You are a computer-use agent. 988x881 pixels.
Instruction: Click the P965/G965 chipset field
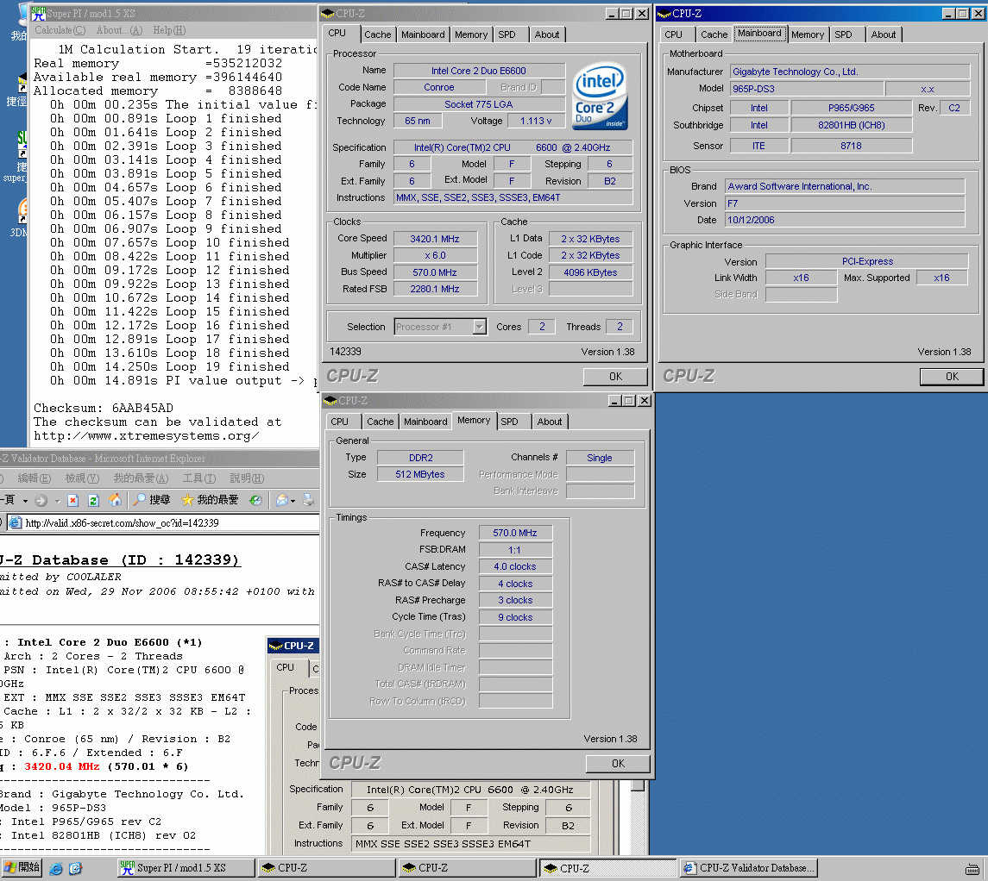[852, 109]
